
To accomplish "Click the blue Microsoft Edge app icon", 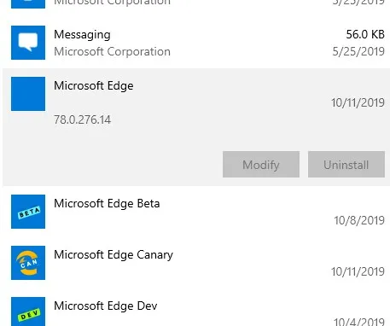I will (x=28, y=94).
